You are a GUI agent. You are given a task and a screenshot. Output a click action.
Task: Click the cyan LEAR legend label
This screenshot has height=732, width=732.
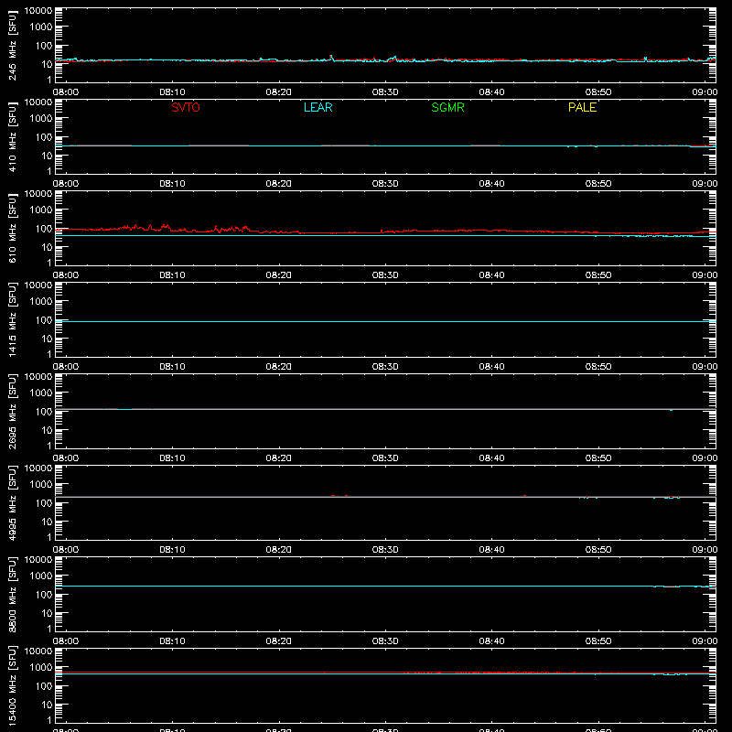pos(318,107)
